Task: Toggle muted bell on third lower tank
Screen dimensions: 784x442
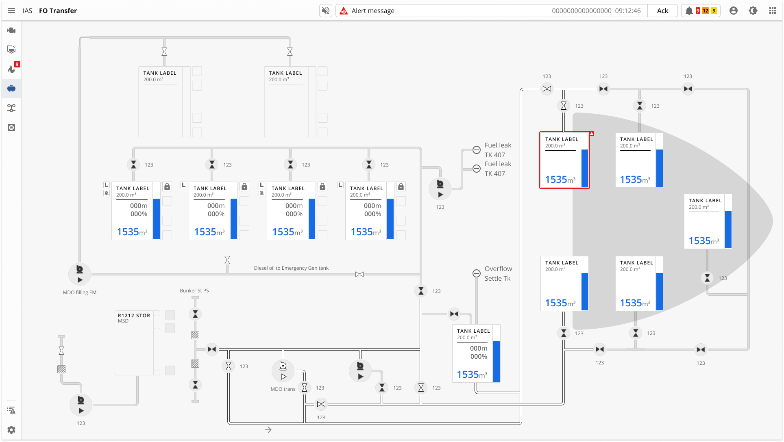Action: point(262,193)
